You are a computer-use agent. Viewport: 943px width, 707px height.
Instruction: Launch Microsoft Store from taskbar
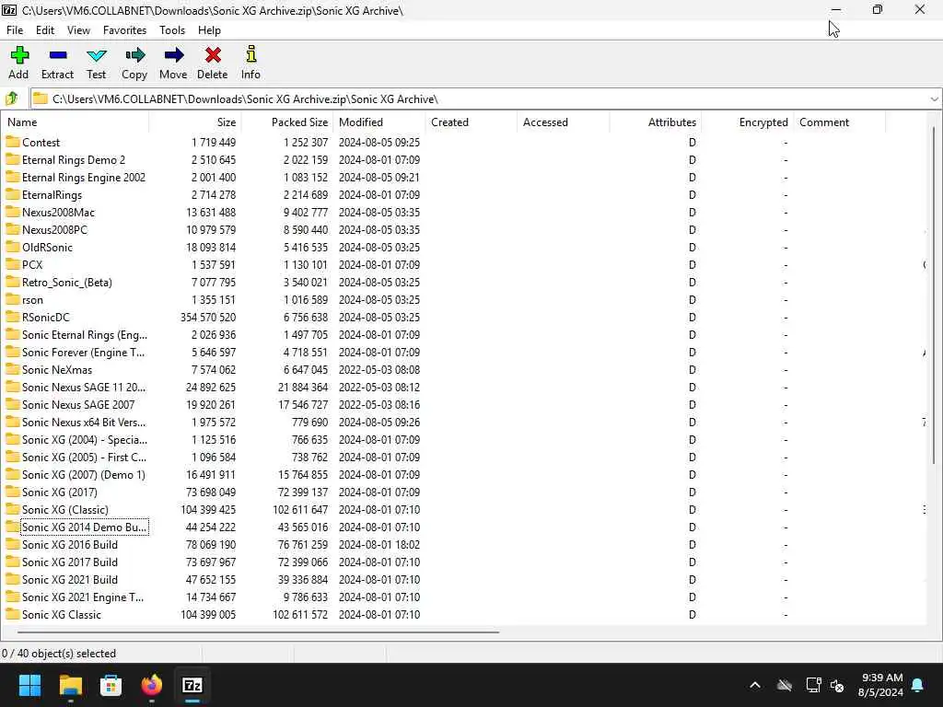pyautogui.click(x=111, y=685)
